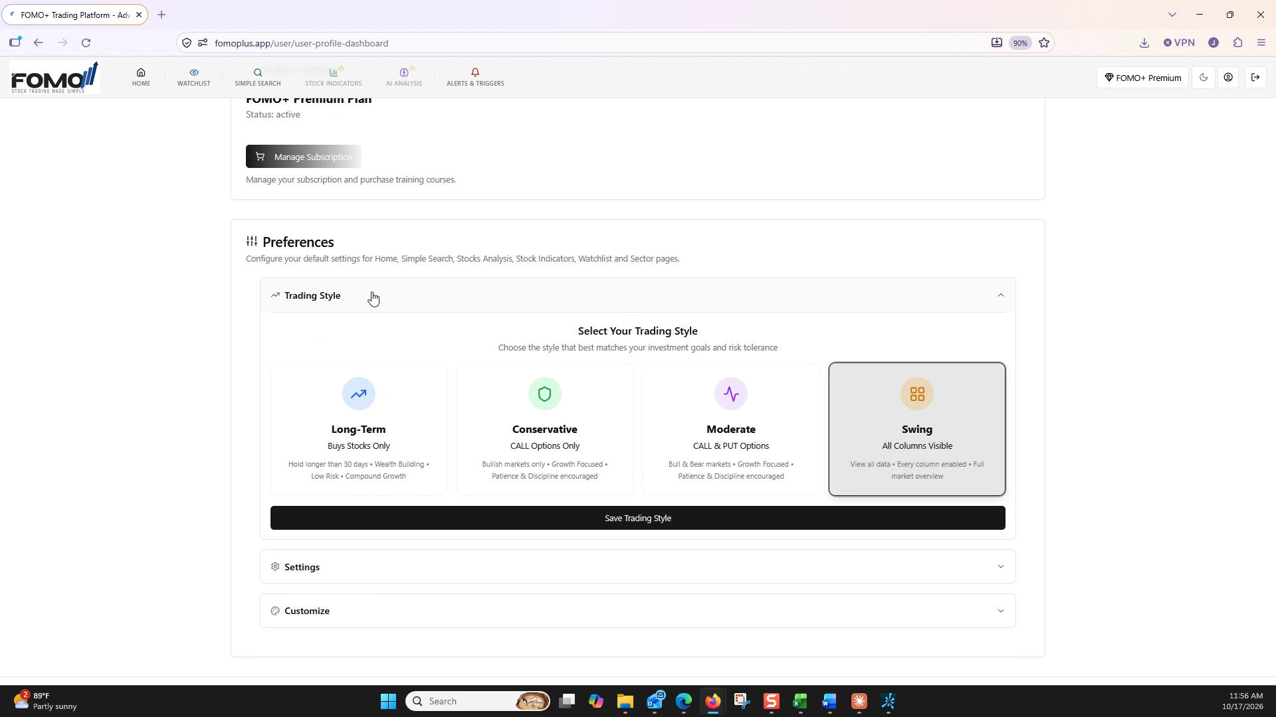Screen dimensions: 1276x717
Task: Click the FOMO+ logo
Action: pos(55,78)
